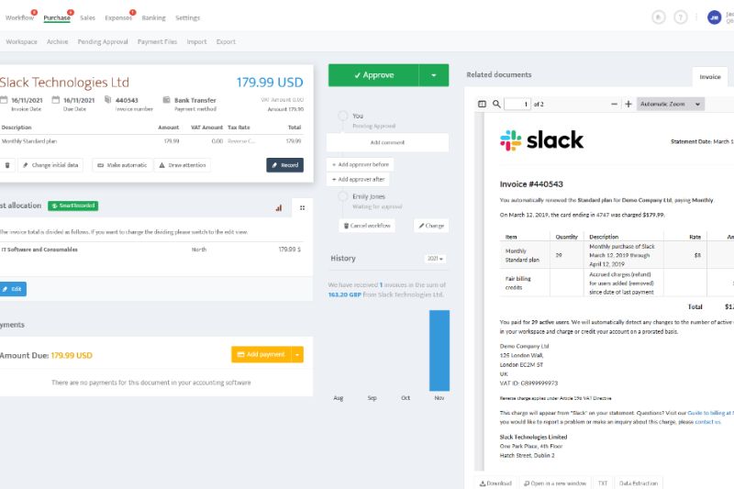
Task: Click the cost allocation grid view icon
Action: tap(303, 207)
